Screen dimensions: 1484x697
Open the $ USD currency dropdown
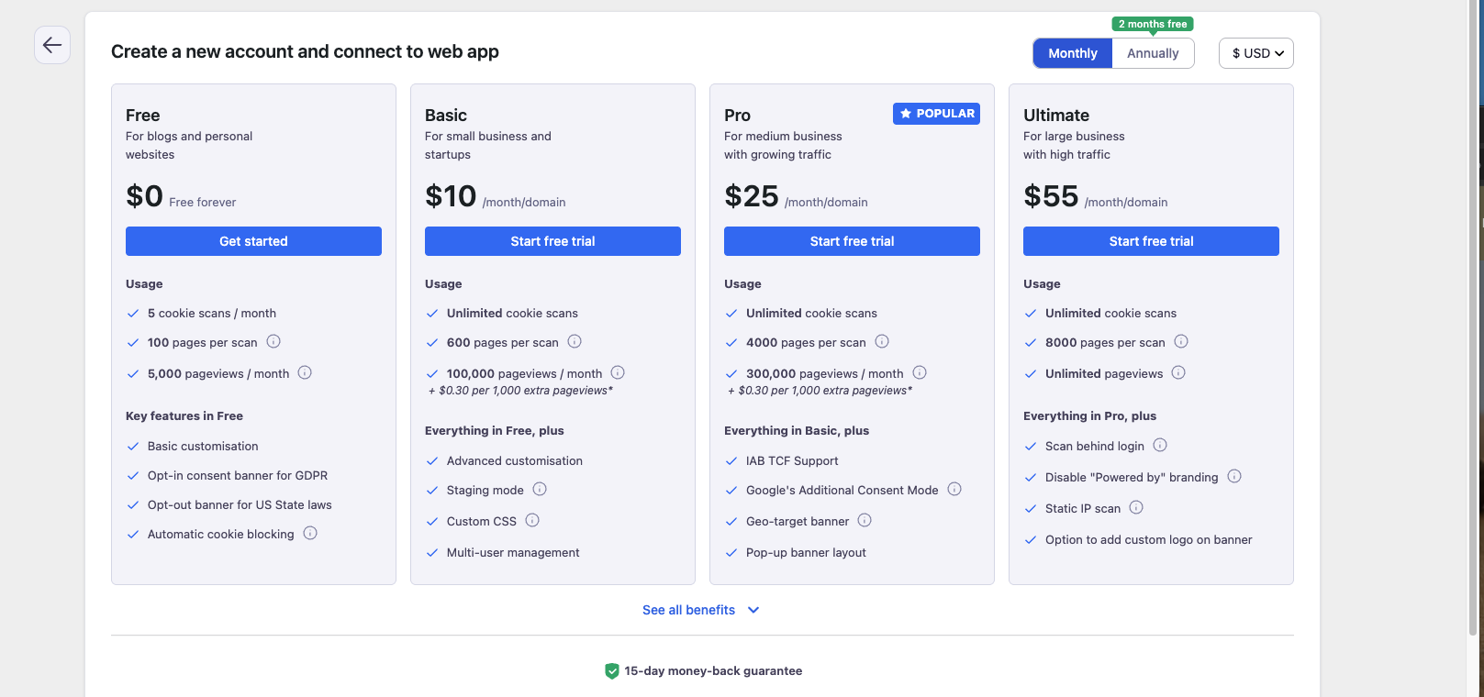pyautogui.click(x=1256, y=53)
